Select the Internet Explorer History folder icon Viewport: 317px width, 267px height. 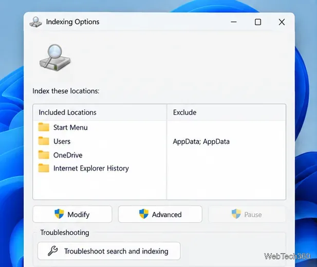(x=44, y=168)
